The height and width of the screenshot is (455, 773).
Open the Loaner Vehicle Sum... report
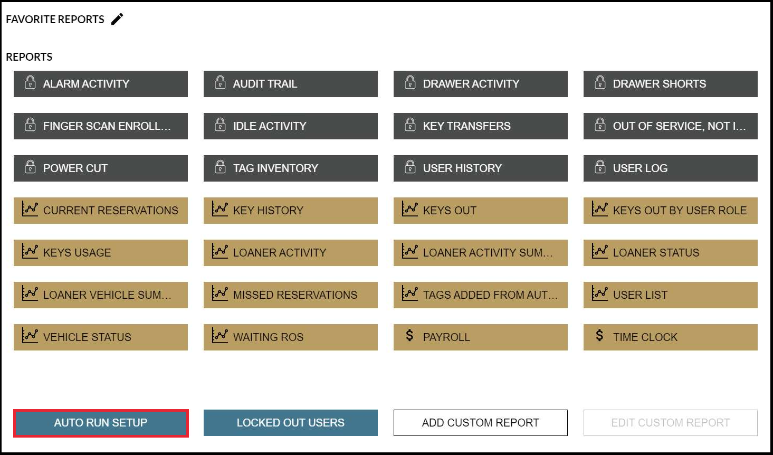(101, 295)
